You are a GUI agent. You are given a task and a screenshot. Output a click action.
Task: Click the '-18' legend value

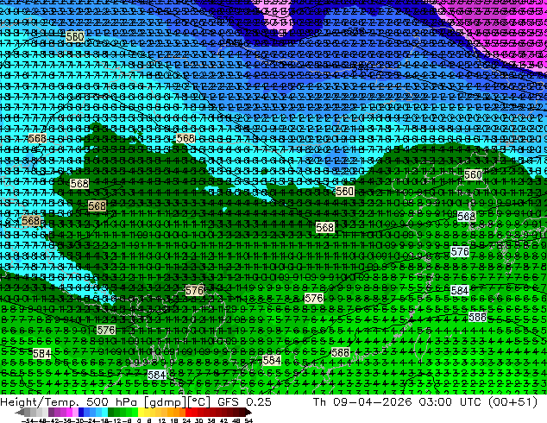tap(102, 420)
